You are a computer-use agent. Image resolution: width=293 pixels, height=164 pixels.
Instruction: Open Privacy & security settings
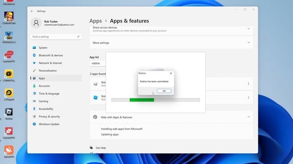pos(56,117)
